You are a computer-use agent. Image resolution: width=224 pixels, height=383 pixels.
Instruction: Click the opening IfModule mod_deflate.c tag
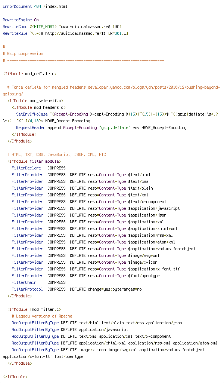coord(29,74)
